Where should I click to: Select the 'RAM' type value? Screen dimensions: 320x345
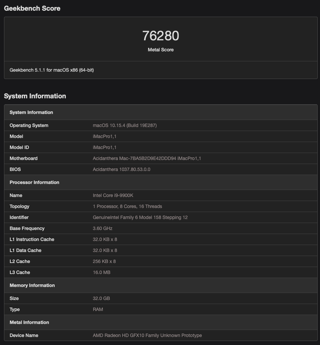pos(98,309)
